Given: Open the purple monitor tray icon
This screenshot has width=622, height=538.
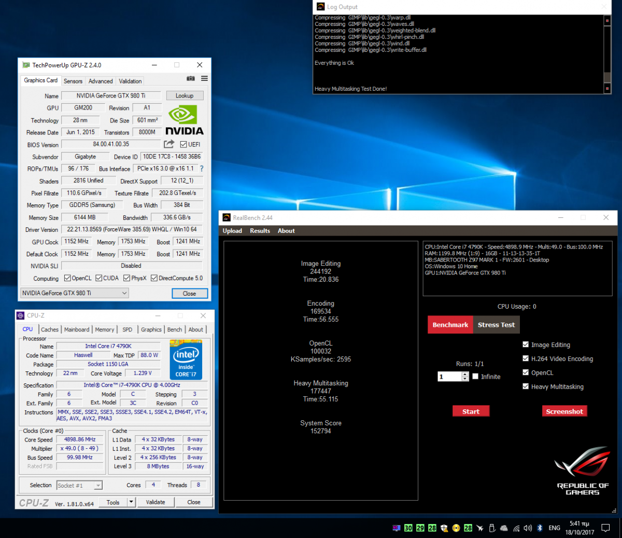Looking at the screenshot, I should tap(397, 528).
